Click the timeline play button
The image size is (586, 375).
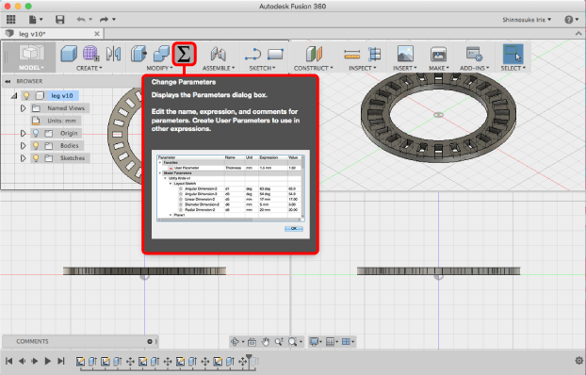pyautogui.click(x=47, y=361)
